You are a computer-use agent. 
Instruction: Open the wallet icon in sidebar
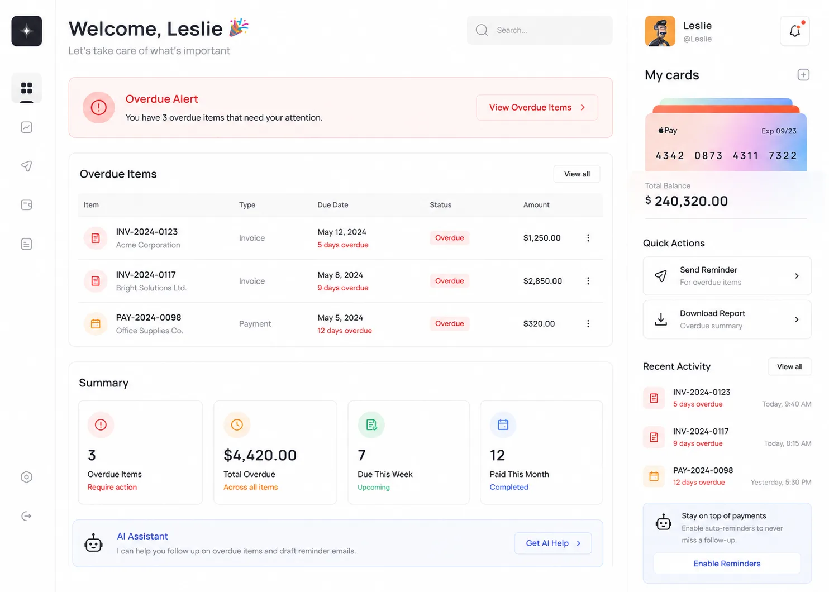point(26,205)
